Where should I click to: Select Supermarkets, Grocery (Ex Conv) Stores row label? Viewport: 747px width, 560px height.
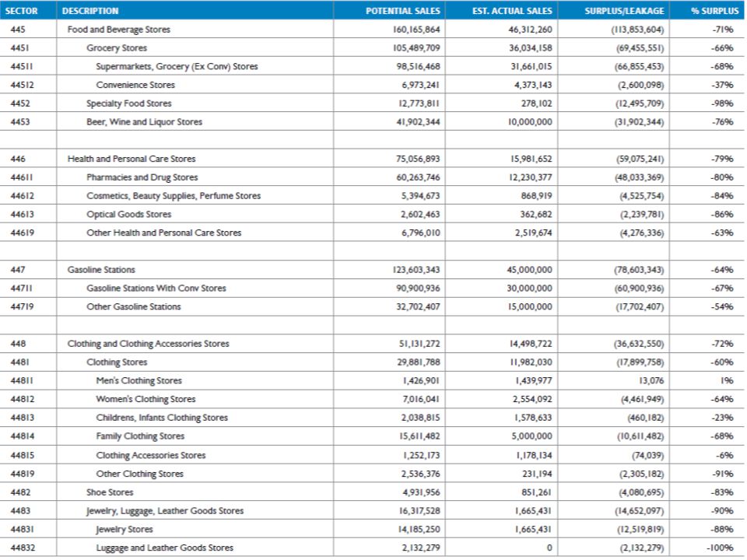pos(177,67)
